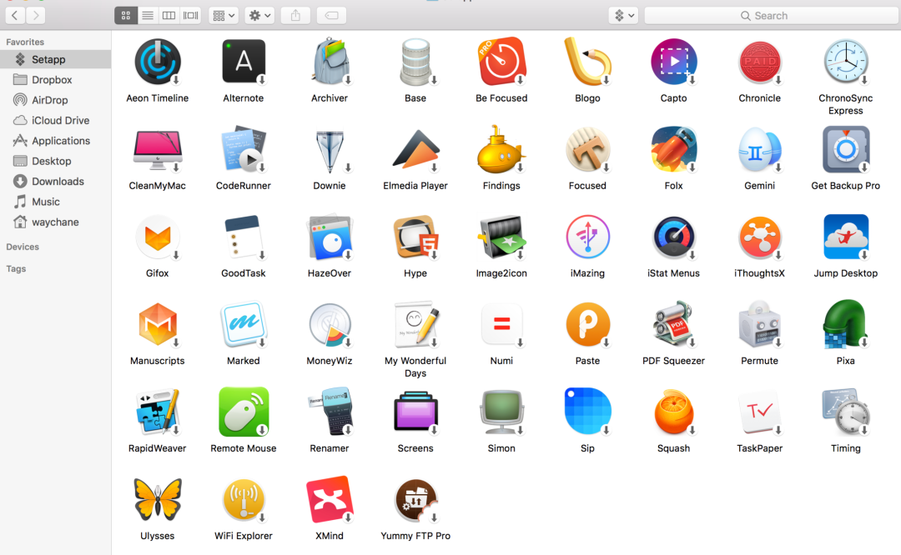
Task: Click the Gifox fox icon
Action: pyautogui.click(x=158, y=237)
